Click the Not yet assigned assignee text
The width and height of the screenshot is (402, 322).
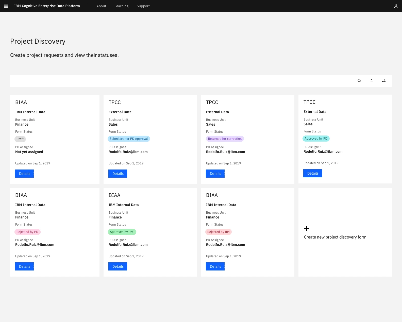click(x=29, y=152)
